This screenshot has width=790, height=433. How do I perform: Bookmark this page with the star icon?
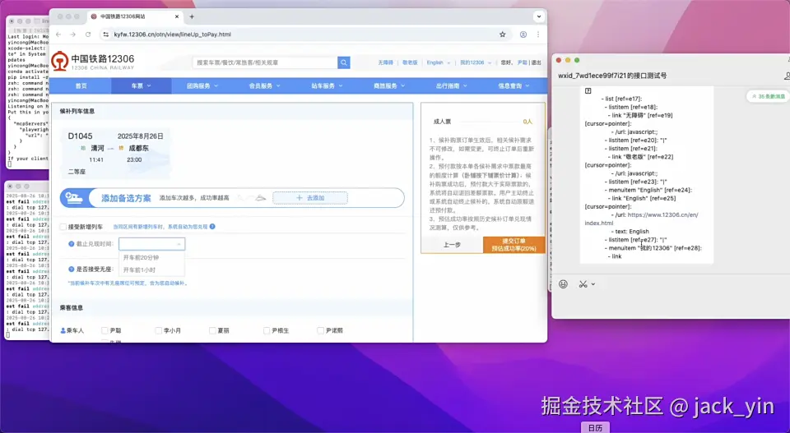point(502,35)
